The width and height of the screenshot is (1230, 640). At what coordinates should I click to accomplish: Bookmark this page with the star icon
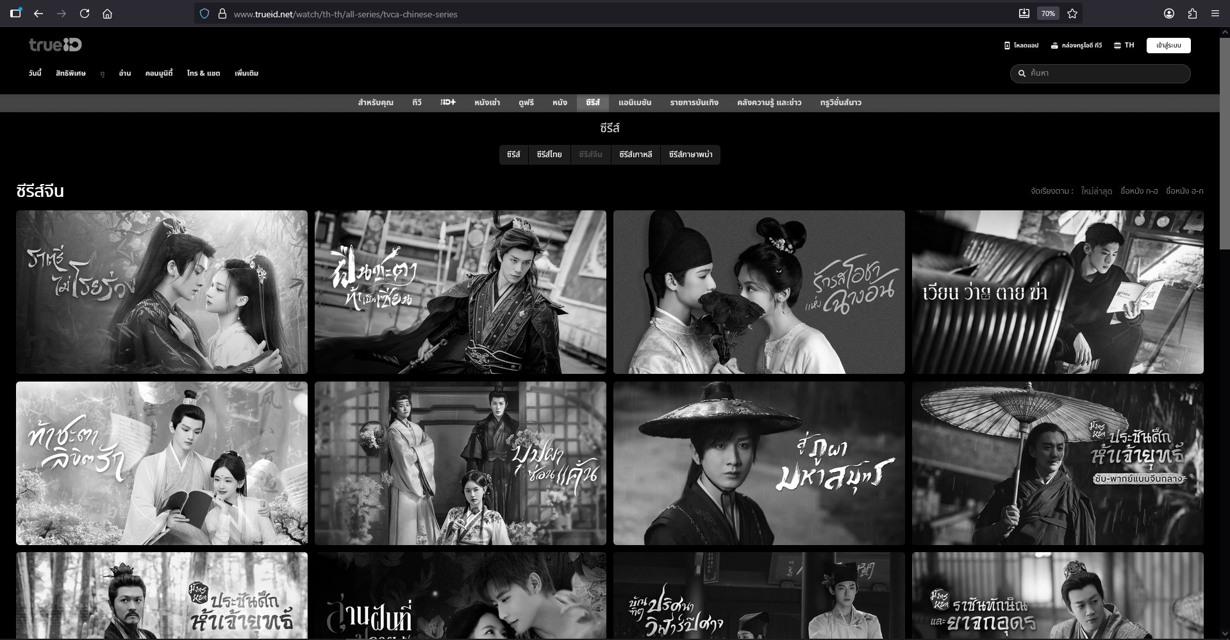1072,13
